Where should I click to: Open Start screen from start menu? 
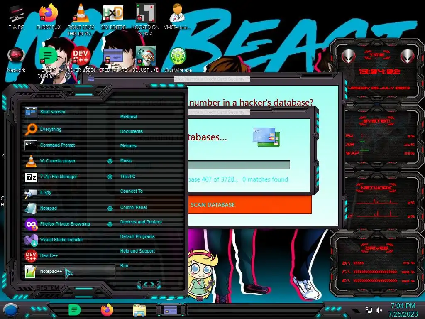(69, 112)
